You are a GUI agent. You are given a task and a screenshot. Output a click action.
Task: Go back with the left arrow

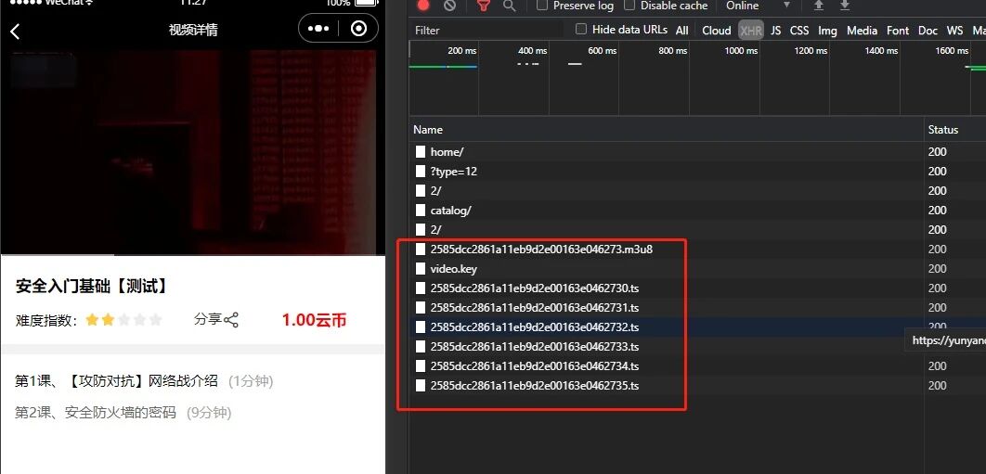click(15, 32)
